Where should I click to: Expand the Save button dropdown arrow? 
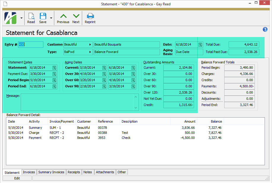point(51,18)
